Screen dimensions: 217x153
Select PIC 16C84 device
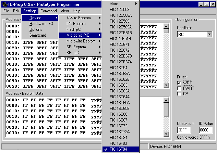[x=121, y=138]
